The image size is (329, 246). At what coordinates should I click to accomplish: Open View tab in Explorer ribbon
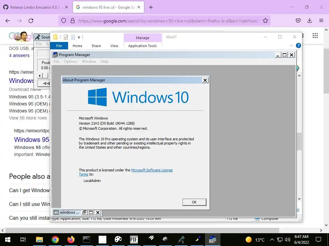(114, 46)
